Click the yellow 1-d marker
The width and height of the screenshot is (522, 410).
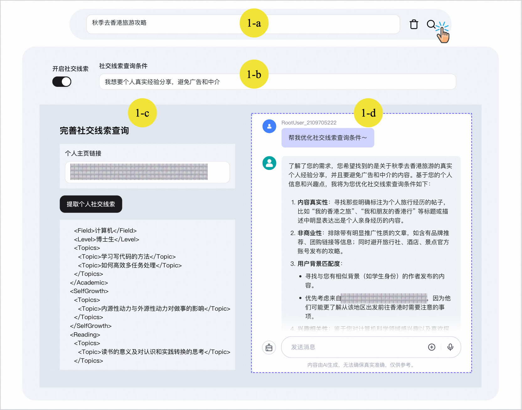pos(368,113)
